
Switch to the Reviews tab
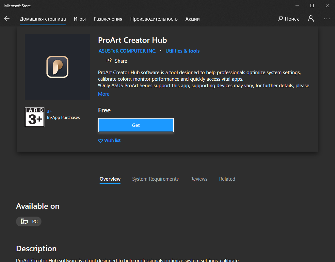coord(199,179)
